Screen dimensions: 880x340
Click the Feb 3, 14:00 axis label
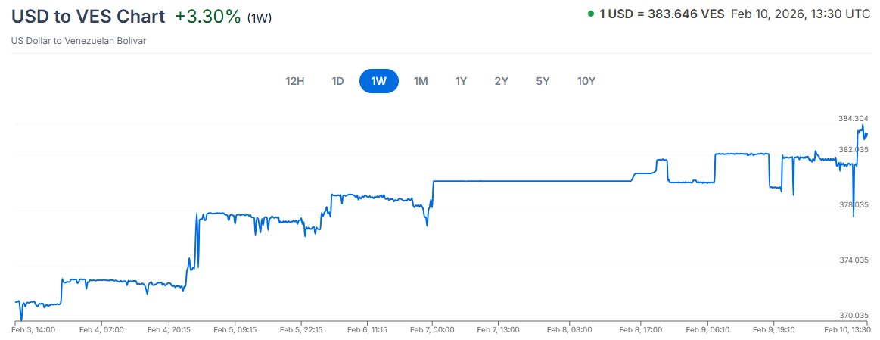pyautogui.click(x=32, y=330)
